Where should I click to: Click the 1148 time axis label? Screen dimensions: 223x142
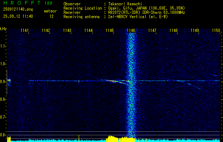click(x=174, y=30)
